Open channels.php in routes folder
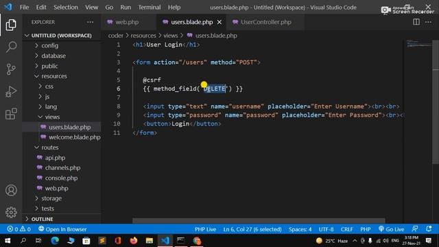439x247 pixels. click(62, 167)
